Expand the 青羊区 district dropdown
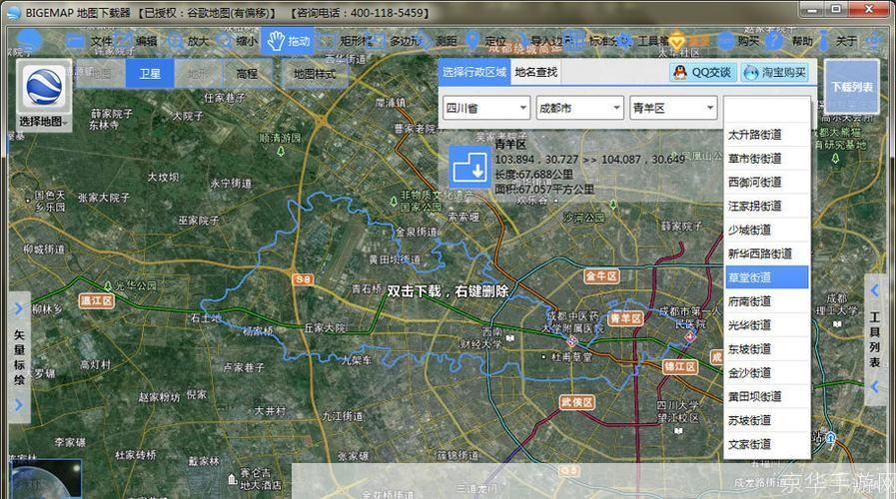This screenshot has height=499, width=896. (x=673, y=108)
